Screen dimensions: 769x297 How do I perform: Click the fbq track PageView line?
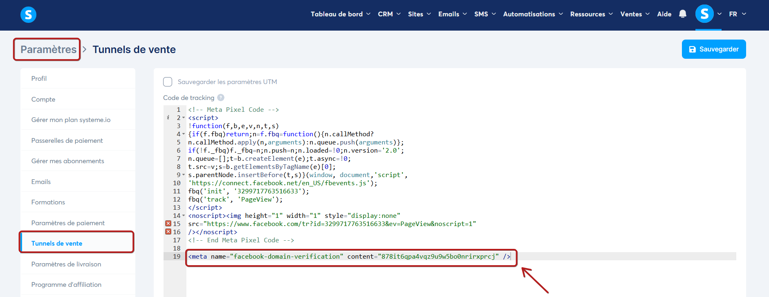(235, 199)
